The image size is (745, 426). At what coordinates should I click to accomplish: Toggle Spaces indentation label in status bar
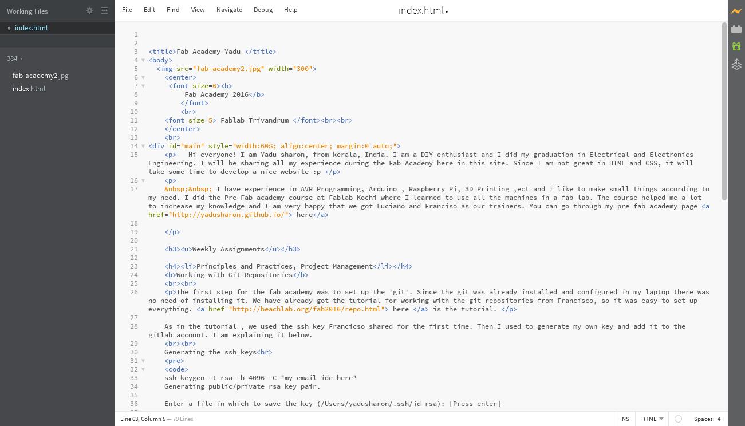tap(704, 419)
